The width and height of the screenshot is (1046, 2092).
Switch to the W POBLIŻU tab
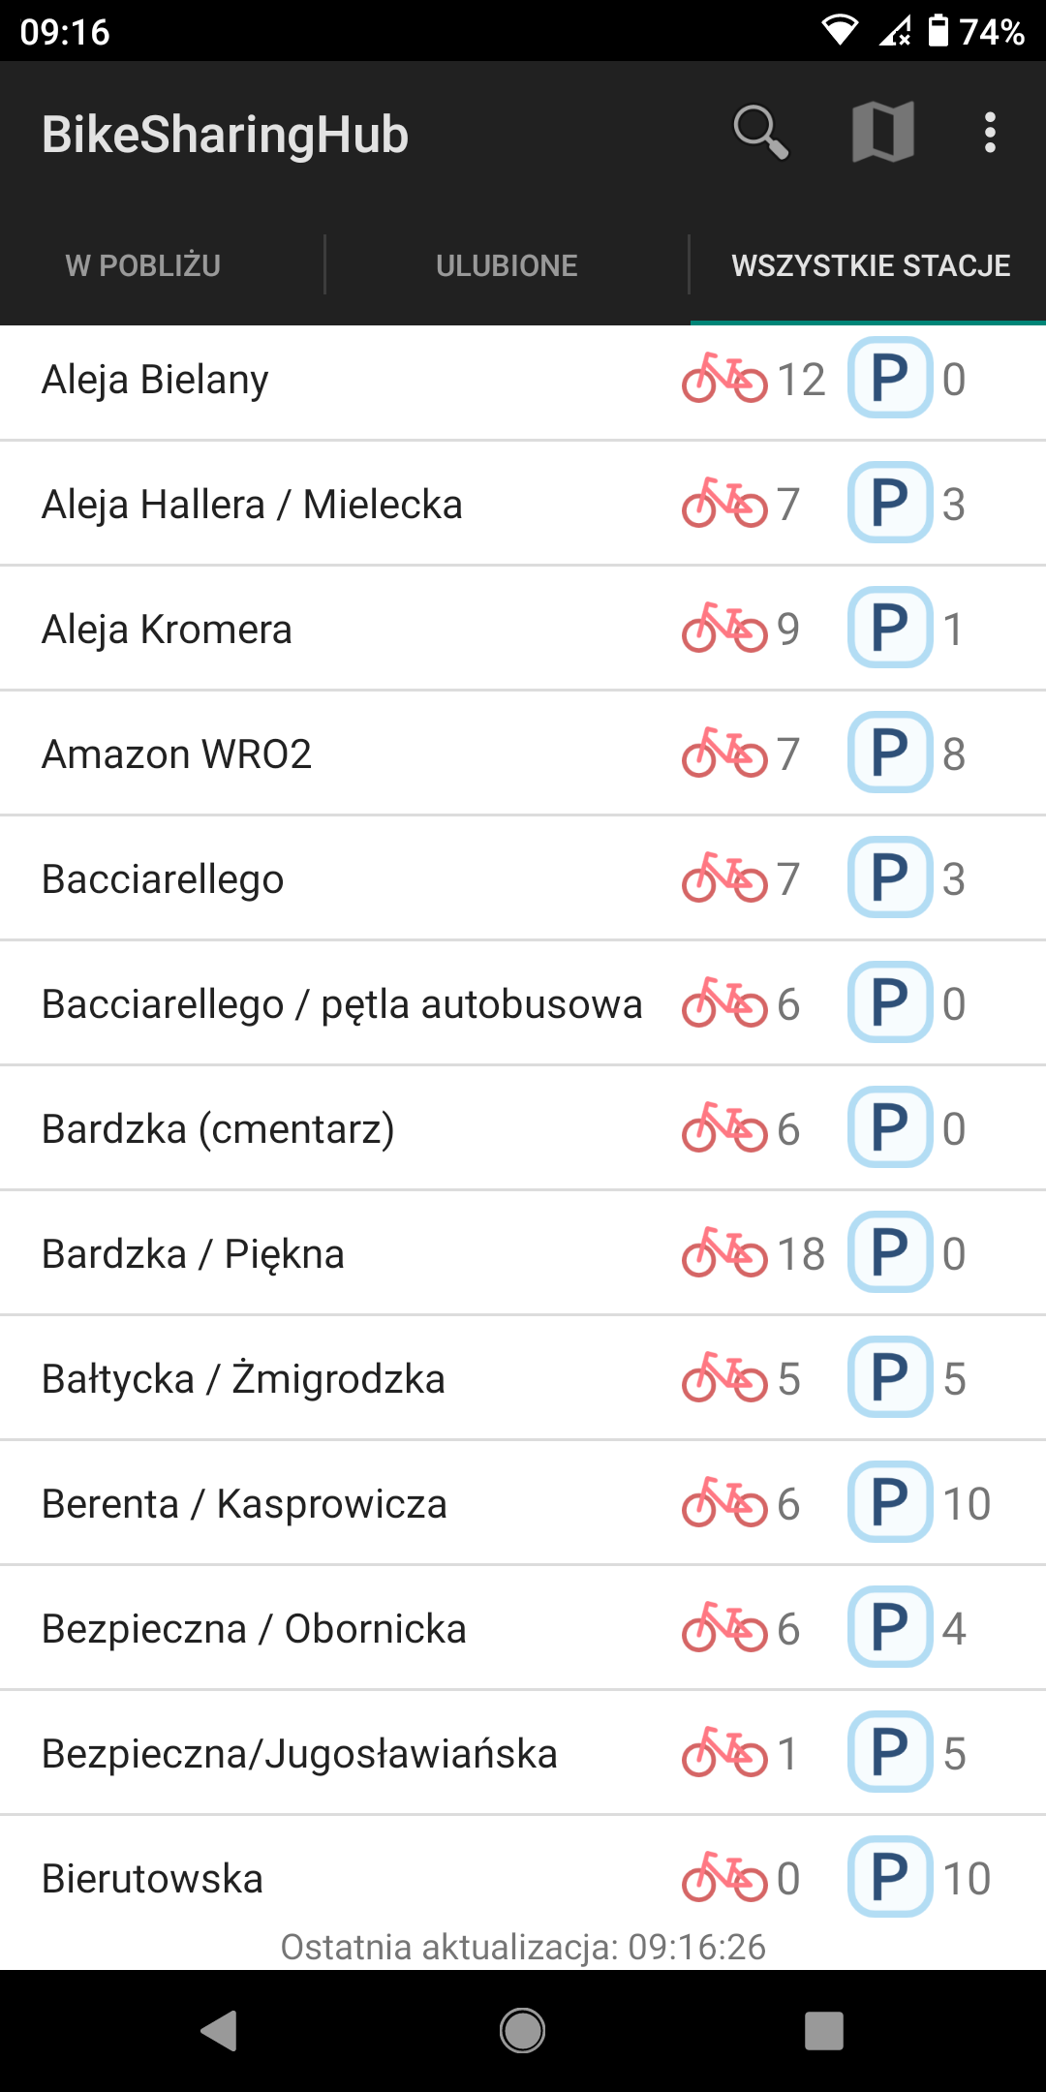tap(143, 265)
